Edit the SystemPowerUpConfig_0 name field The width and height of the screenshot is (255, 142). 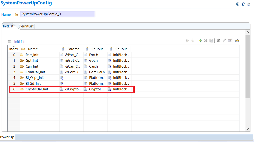pyautogui.click(x=57, y=14)
